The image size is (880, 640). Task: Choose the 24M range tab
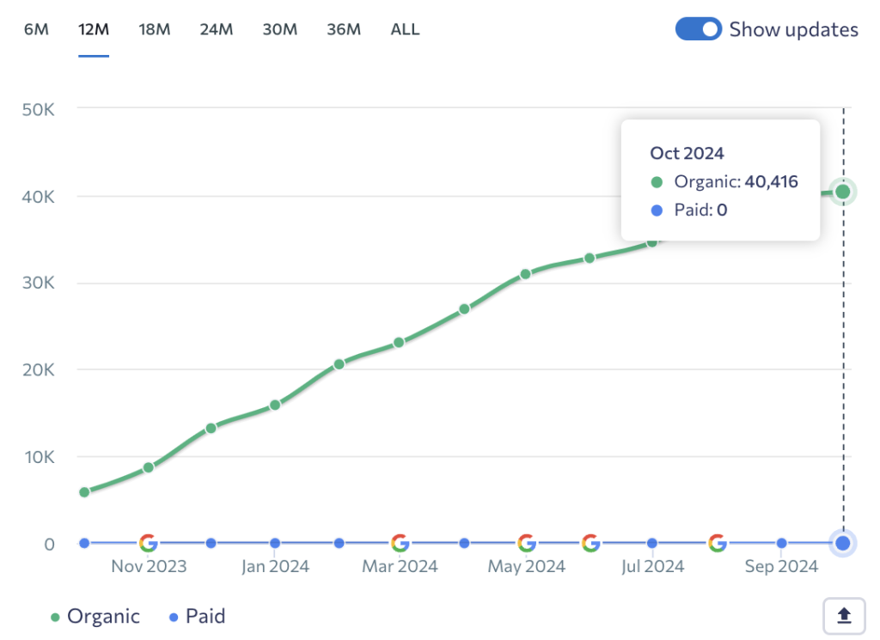click(217, 29)
